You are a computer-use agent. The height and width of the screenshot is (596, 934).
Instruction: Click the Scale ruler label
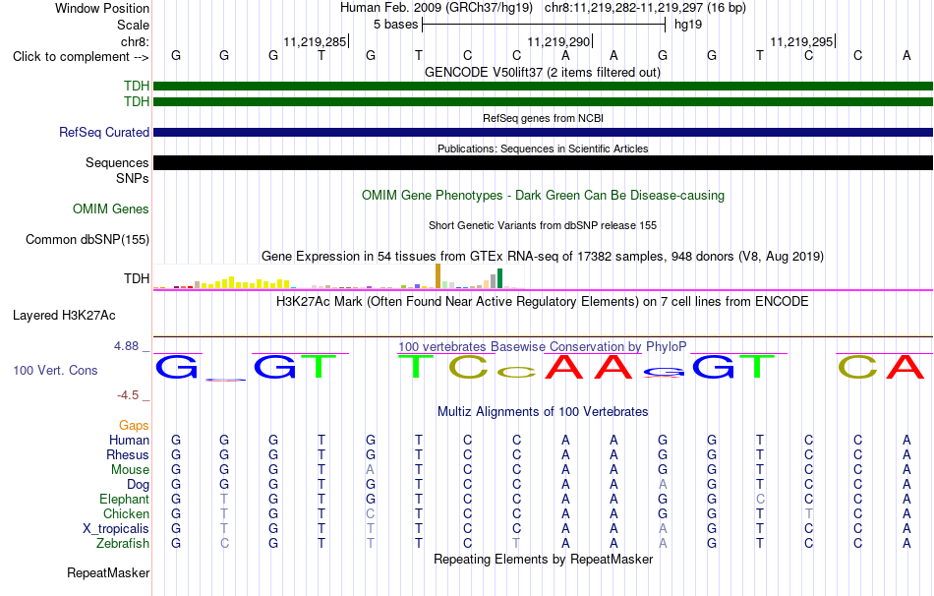134,25
